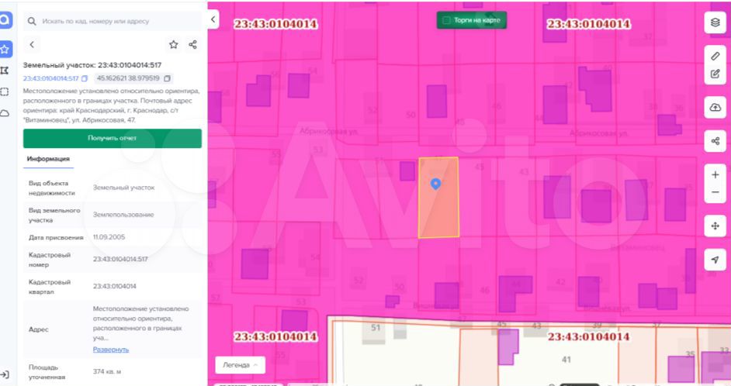Open favorites in the left sidebar
The width and height of the screenshot is (731, 386).
pyautogui.click(x=5, y=49)
